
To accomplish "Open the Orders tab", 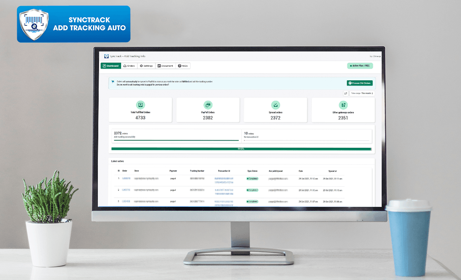I will click(x=129, y=66).
